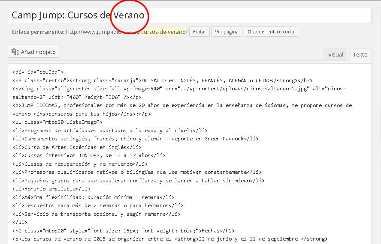The width and height of the screenshot is (381, 244).
Task: Click the "Servicio de transporte opcional" line
Action: click(x=97, y=214)
